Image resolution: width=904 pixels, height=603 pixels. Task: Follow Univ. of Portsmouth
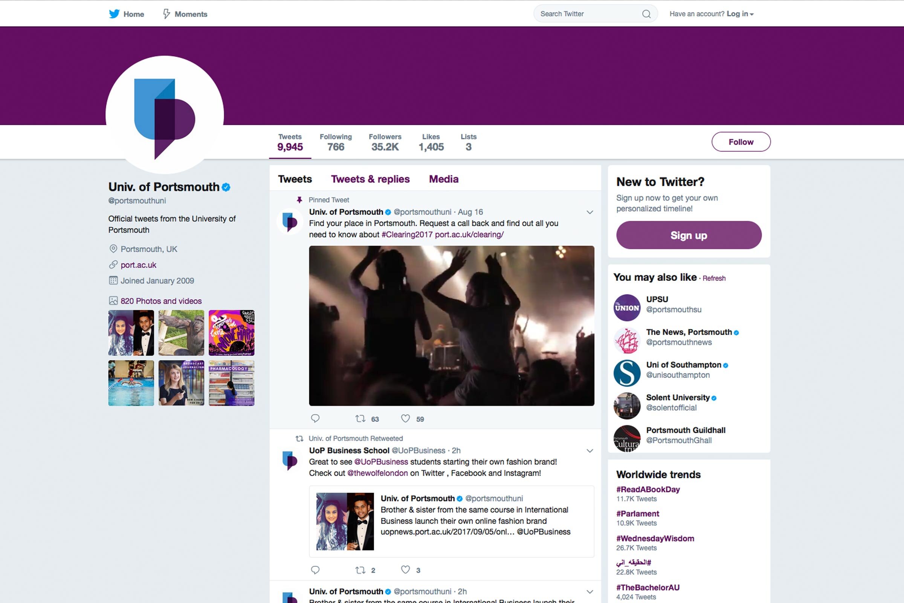click(741, 142)
